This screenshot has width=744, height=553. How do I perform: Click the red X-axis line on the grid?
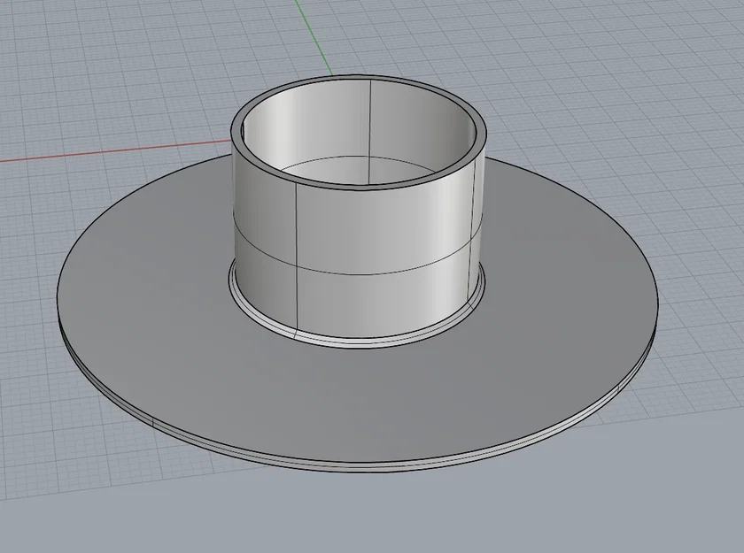click(114, 150)
